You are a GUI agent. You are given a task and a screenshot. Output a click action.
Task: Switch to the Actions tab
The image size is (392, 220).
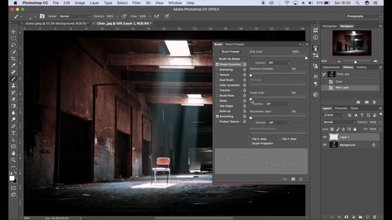361,67
